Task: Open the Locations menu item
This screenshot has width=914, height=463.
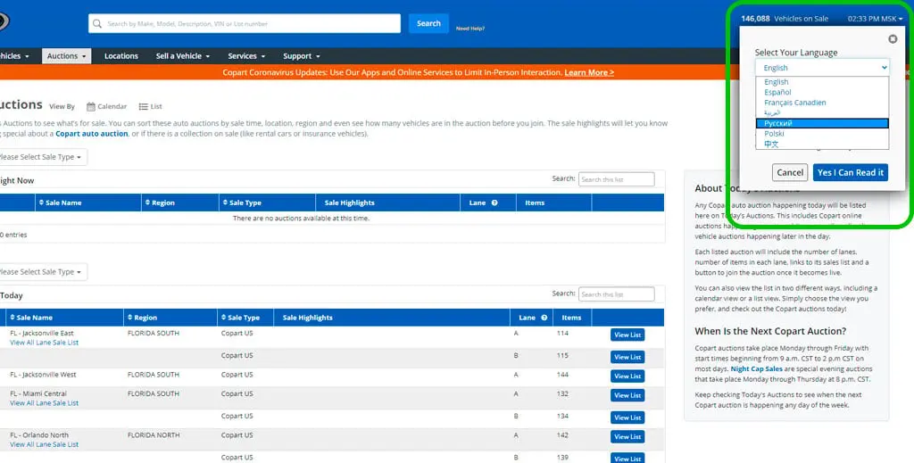Action: tap(121, 56)
